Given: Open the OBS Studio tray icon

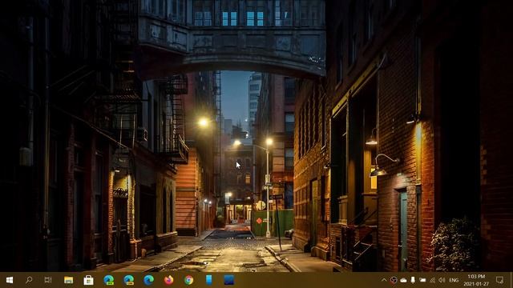Looking at the screenshot, I should point(394,280).
